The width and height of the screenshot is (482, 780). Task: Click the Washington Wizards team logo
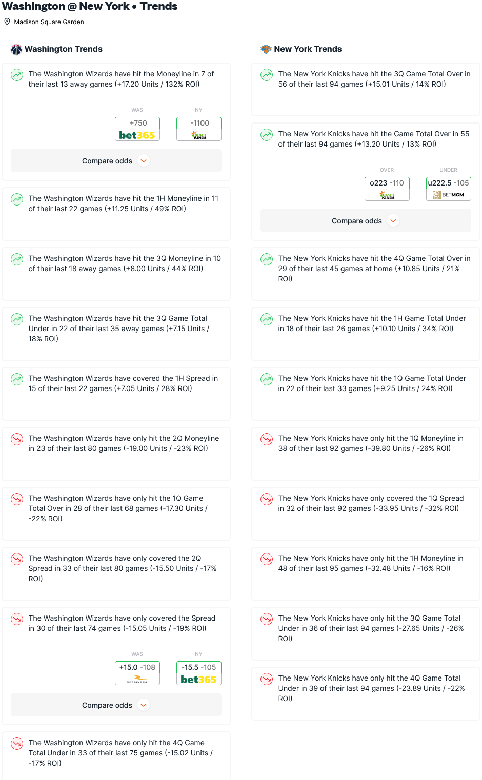[x=16, y=49]
